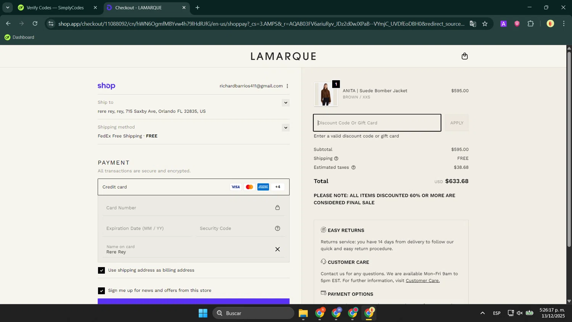Screen dimensions: 572x322
Task: Expand the Shipping method dropdown
Action: [286, 128]
